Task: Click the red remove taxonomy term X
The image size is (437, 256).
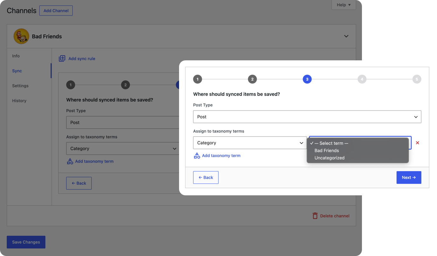Action: 418,143
